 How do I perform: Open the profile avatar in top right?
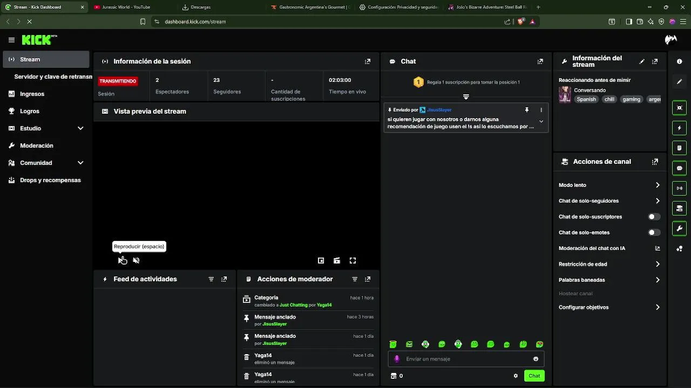pyautogui.click(x=670, y=40)
